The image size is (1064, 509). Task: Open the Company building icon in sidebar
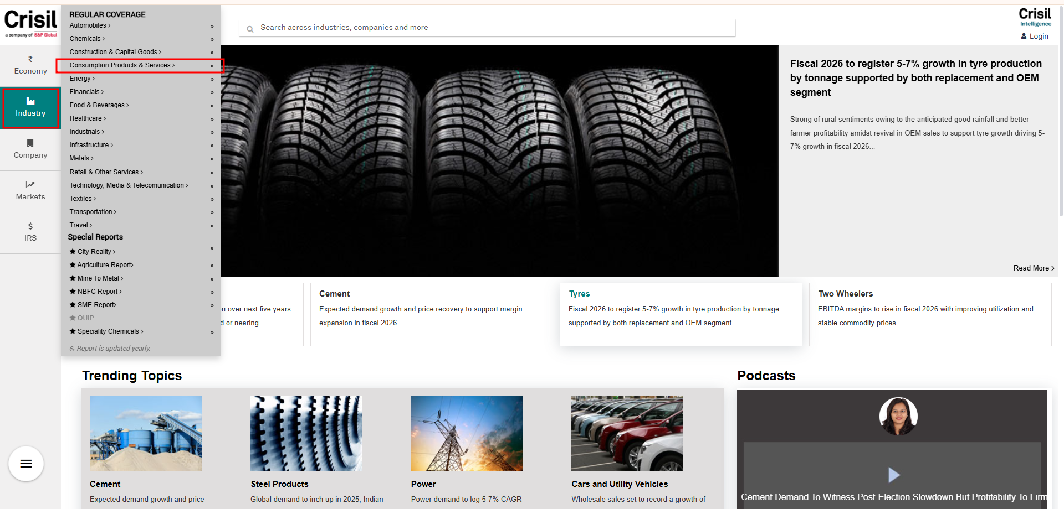[30, 143]
